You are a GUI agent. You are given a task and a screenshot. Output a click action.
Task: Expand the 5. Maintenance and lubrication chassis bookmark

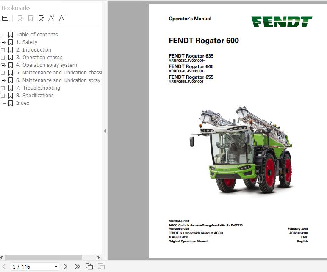(3, 73)
